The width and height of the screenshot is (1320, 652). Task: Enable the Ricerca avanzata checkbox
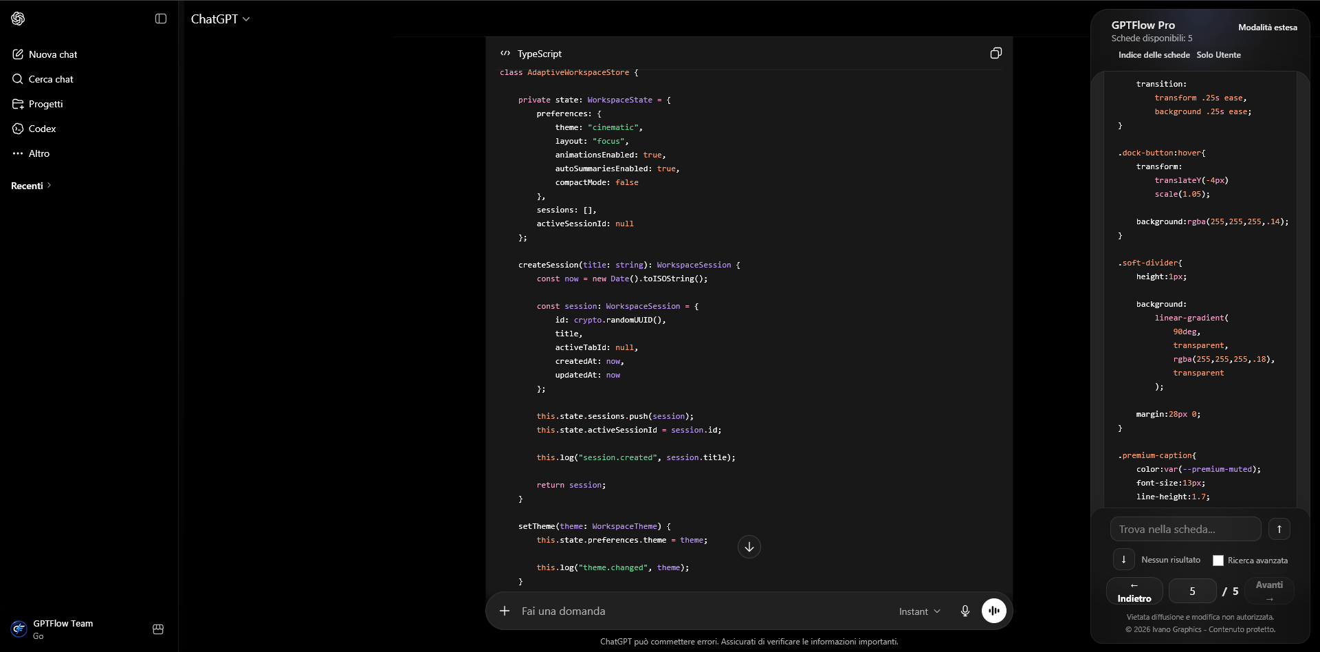1218,561
